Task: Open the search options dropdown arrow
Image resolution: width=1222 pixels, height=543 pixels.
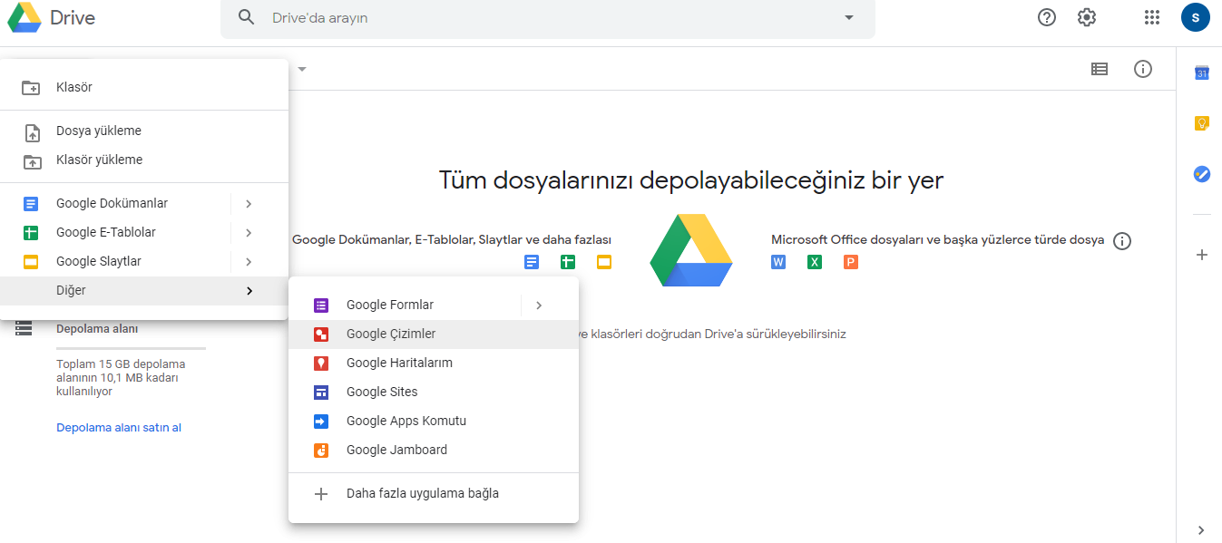Action: point(848,17)
